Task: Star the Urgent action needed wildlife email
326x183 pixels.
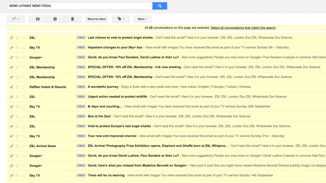Action: click(x=17, y=97)
